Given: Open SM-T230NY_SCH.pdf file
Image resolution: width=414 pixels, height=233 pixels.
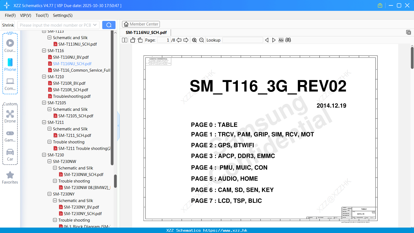Looking at the screenshot, I should 83,213.
